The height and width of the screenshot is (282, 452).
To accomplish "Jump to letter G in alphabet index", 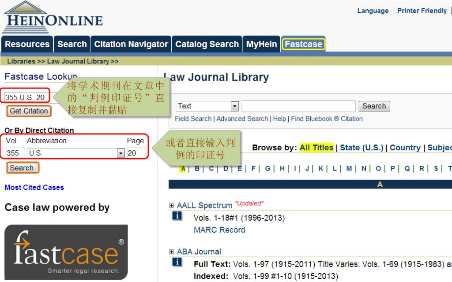I will [268, 169].
